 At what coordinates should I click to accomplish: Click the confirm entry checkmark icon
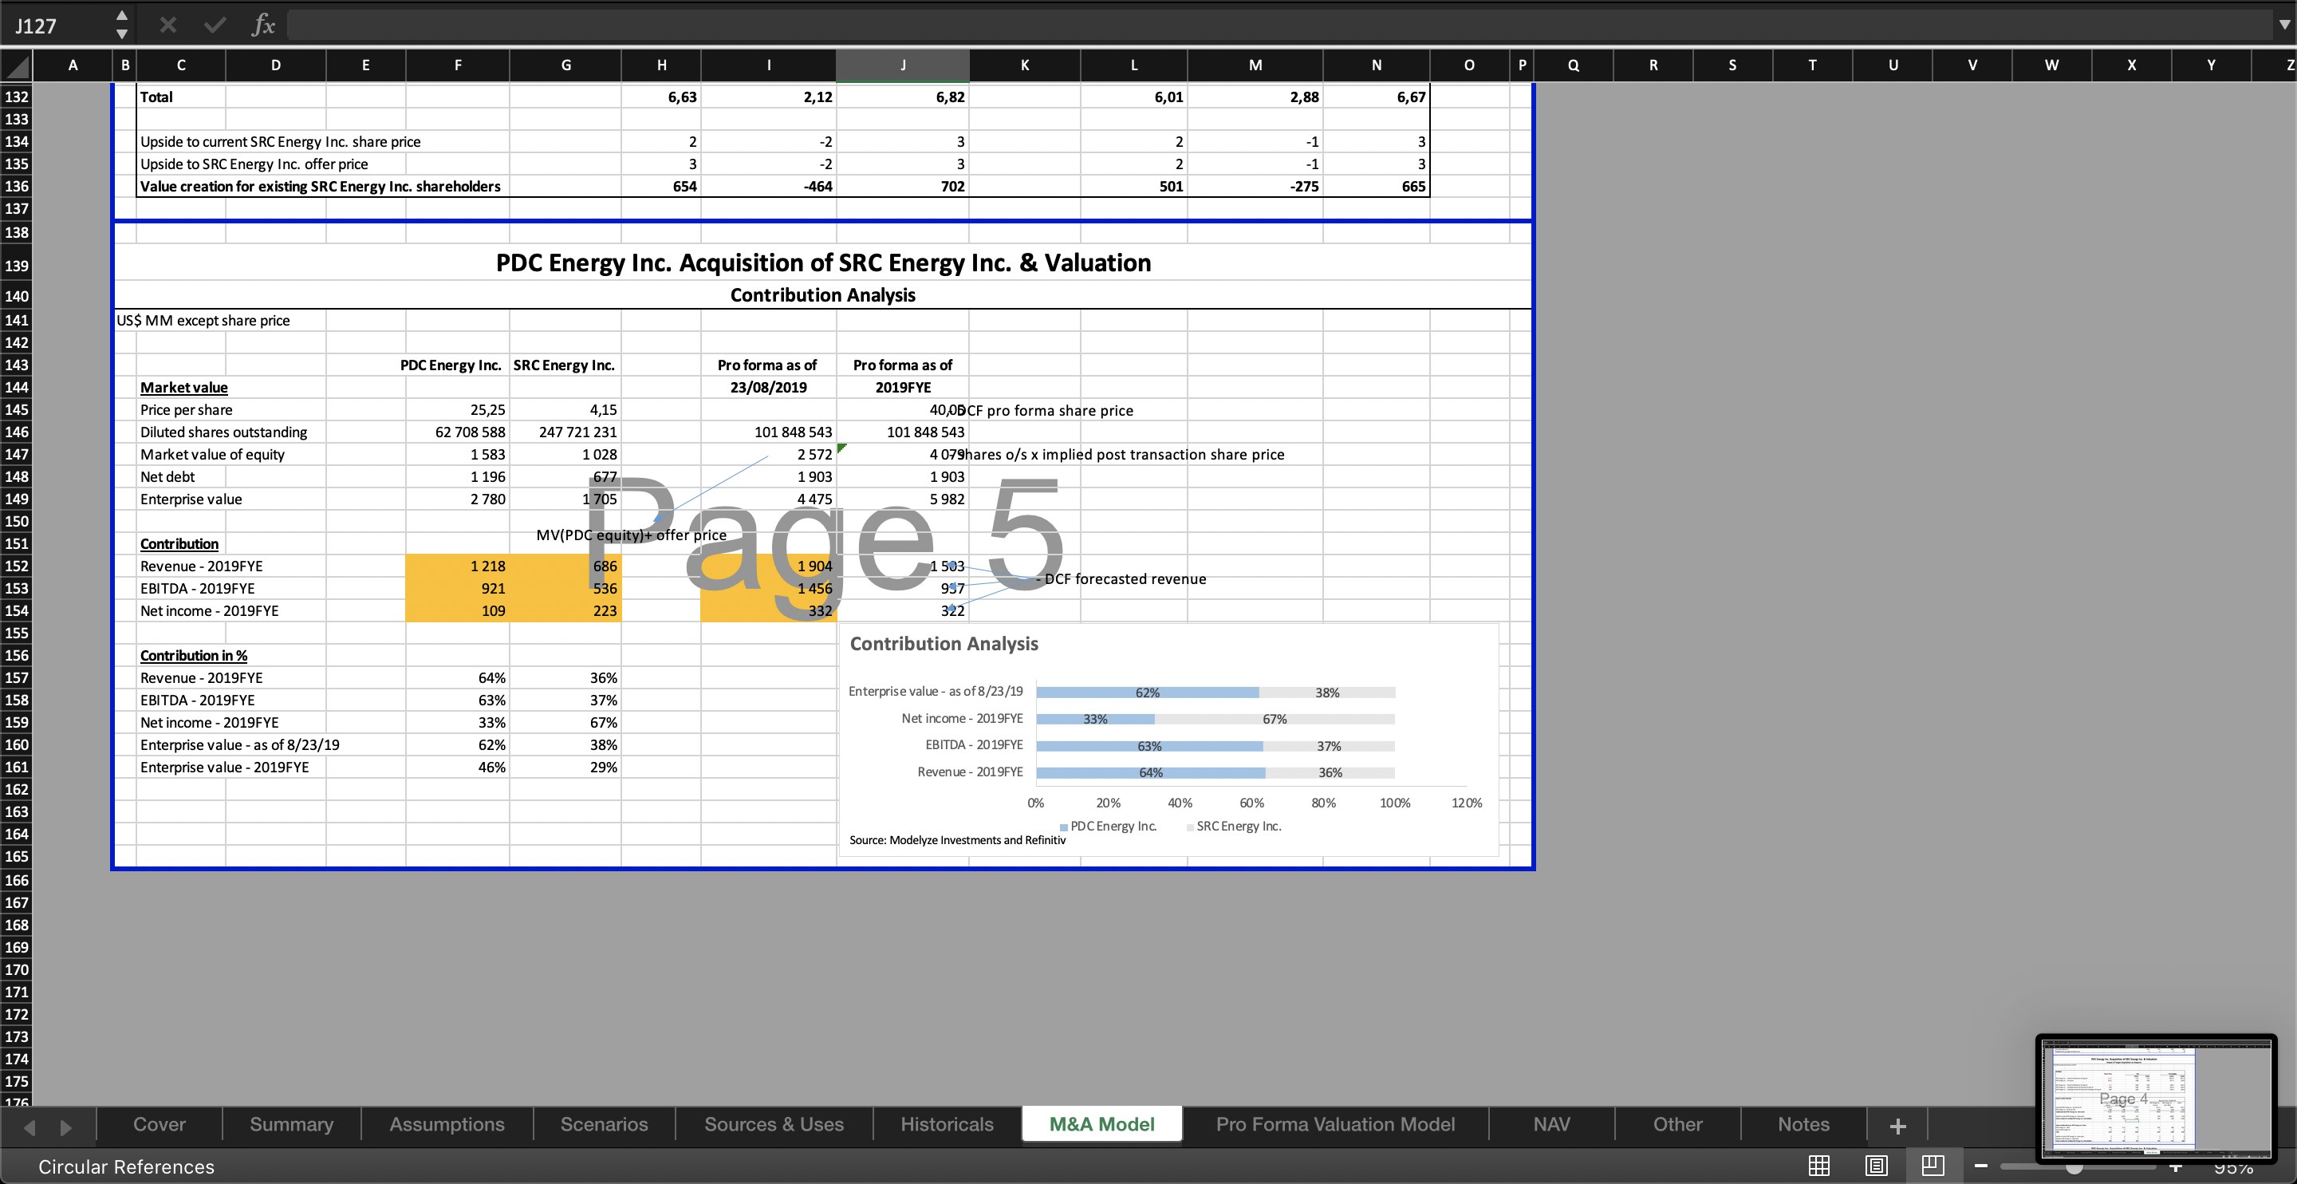coord(215,25)
